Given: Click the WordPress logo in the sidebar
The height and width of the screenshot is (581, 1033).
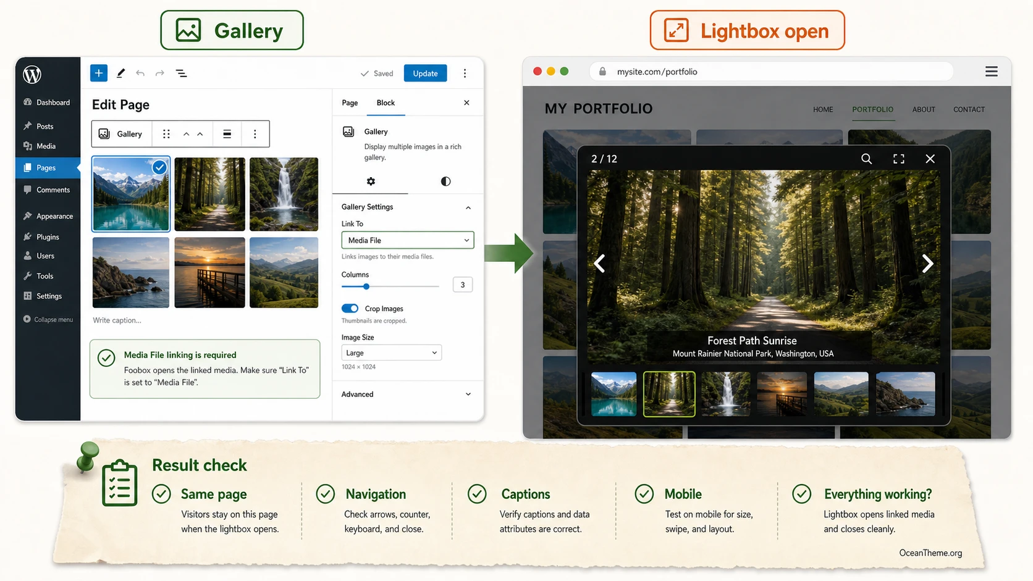Looking at the screenshot, I should click(32, 74).
